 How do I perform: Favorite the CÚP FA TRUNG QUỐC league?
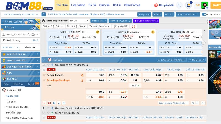click(x=48, y=113)
